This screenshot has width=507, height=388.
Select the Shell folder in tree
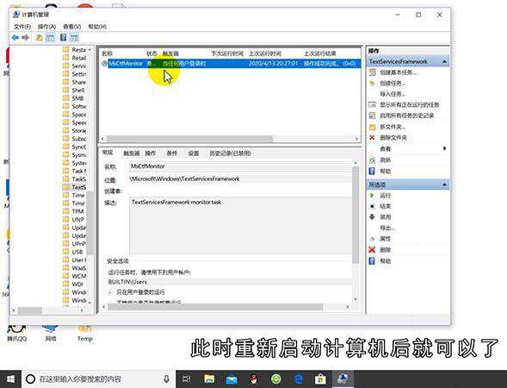pyautogui.click(x=74, y=90)
